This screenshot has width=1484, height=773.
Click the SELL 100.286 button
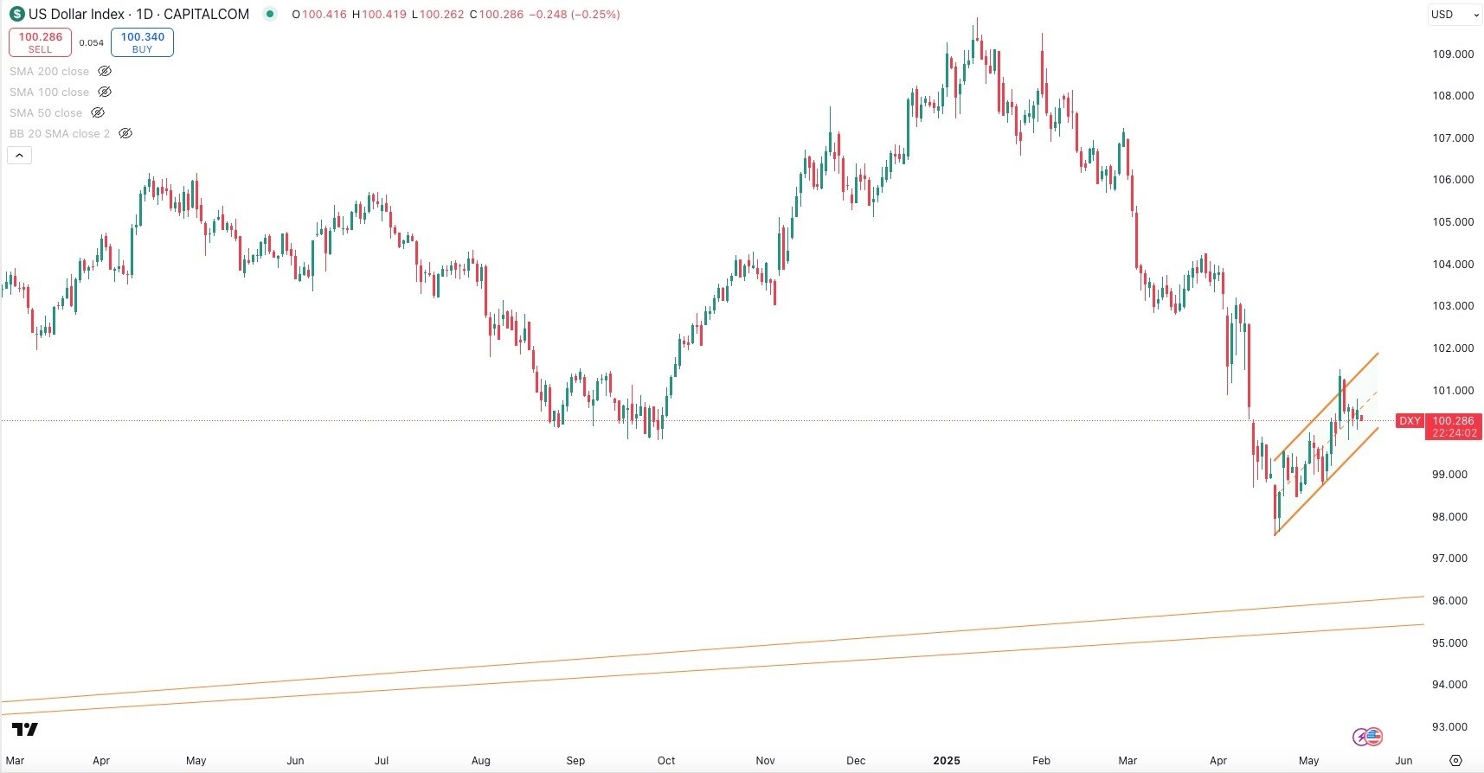(x=41, y=42)
